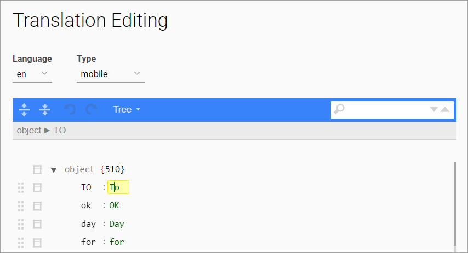Open the actions menu for TO row
The width and height of the screenshot is (468, 253).
(x=37, y=187)
